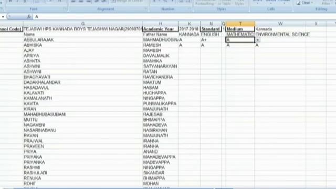Open the Clear button menu in the Editing group

coord(304,3)
